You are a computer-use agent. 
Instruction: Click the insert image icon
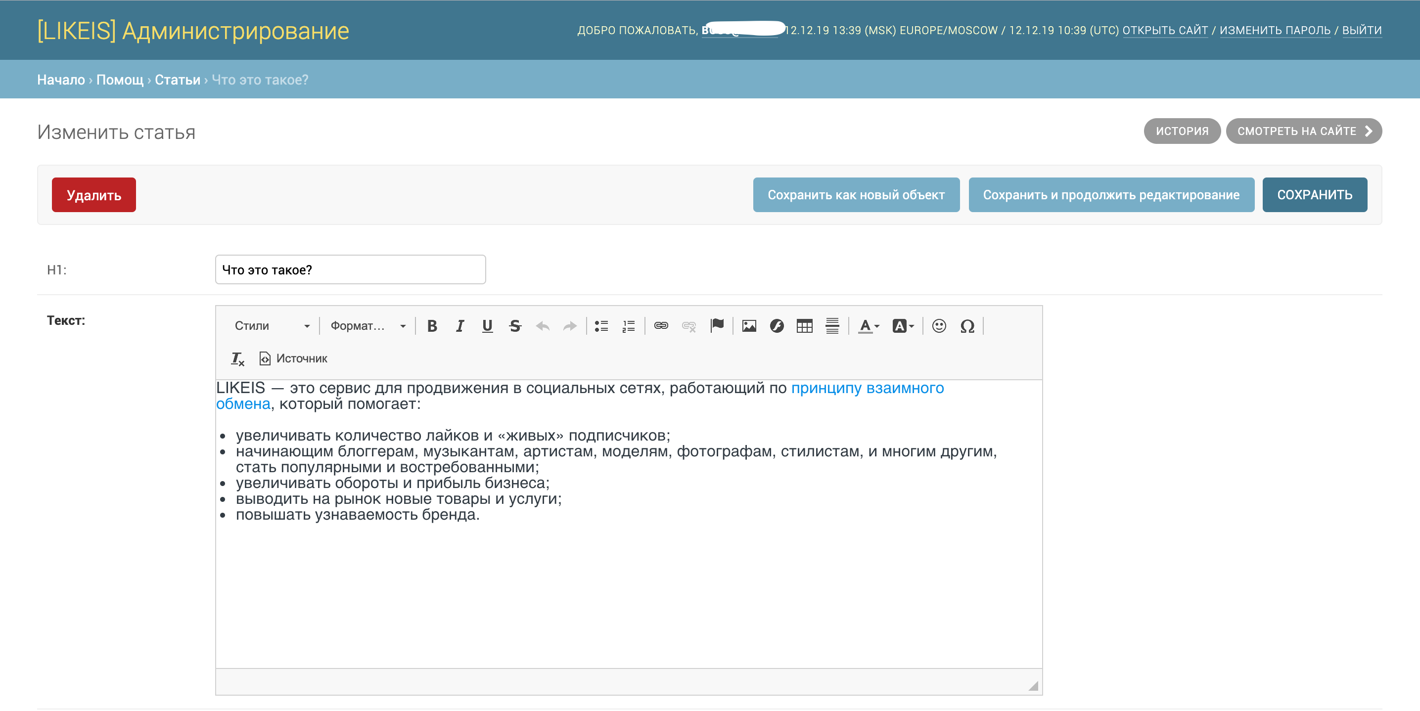(x=749, y=326)
